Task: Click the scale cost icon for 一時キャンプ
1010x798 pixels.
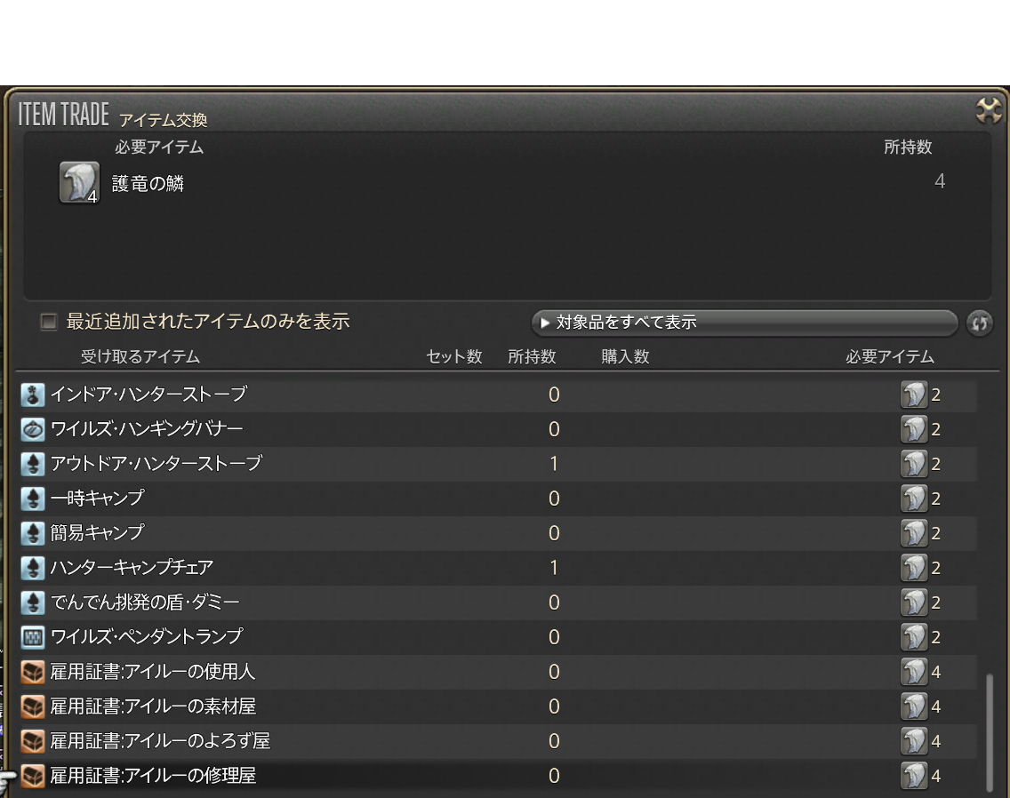Action: click(x=913, y=499)
